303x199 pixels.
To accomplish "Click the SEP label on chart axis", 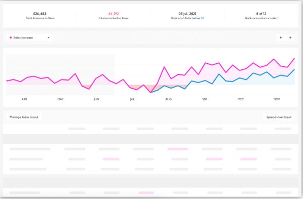I will pyautogui.click(x=205, y=99).
